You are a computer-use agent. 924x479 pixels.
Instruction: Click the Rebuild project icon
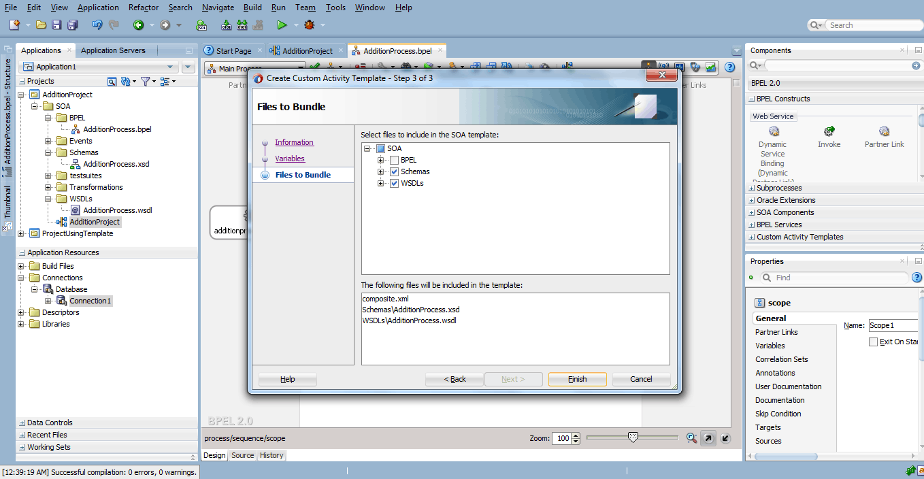[242, 25]
